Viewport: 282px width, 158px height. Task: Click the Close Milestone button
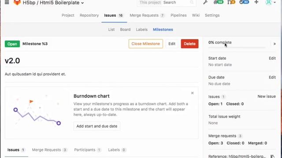[x=146, y=44]
